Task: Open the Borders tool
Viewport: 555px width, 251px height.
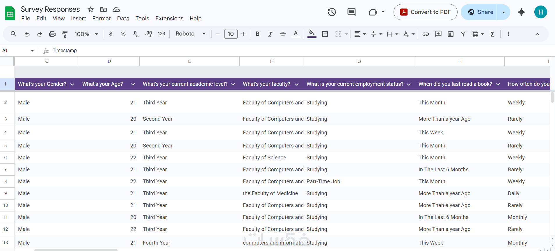Action: (x=325, y=34)
